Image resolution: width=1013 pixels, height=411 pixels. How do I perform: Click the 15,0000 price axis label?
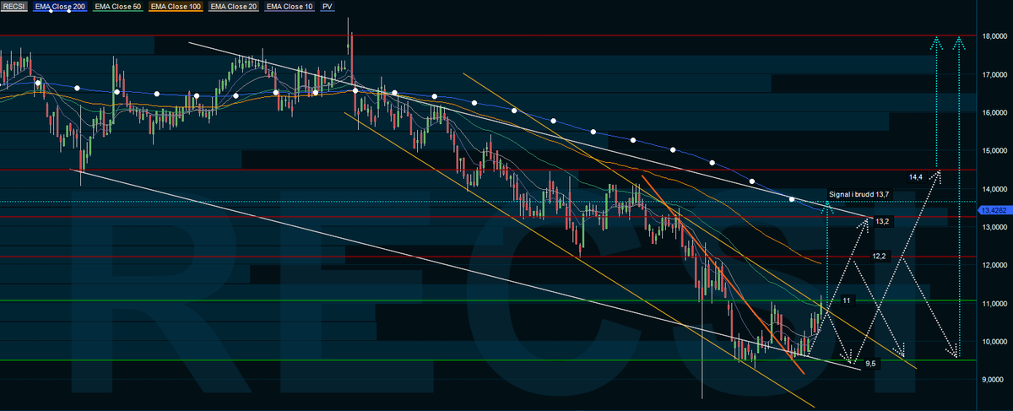(994, 151)
